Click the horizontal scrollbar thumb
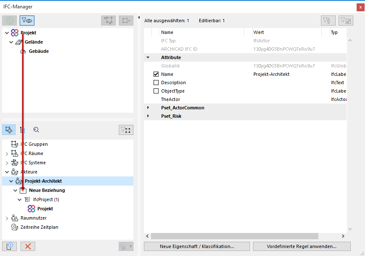 click(x=235, y=236)
